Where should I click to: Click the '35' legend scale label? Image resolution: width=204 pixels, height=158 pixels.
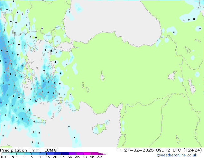pos(77,157)
